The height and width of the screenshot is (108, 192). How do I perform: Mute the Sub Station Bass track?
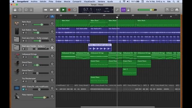pos(23,33)
